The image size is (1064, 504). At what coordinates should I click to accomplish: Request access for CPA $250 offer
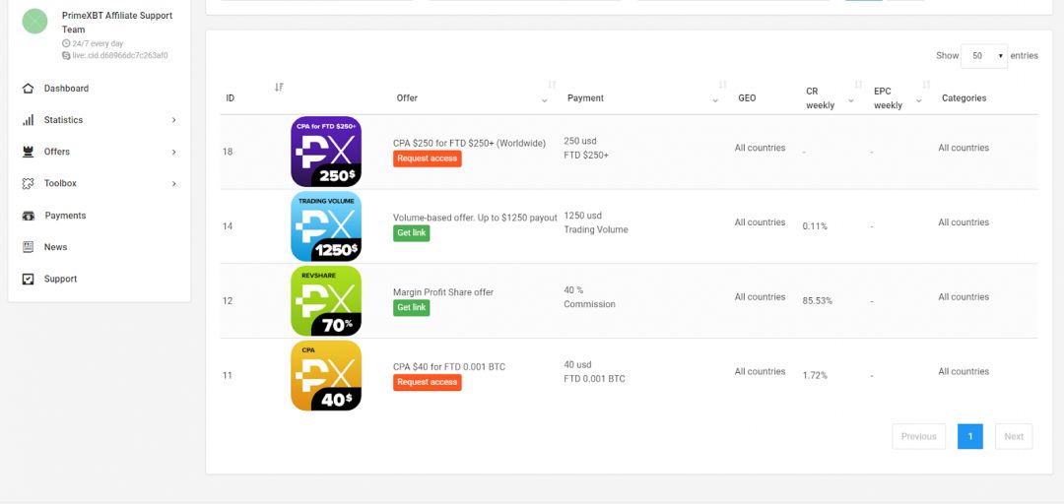pyautogui.click(x=427, y=158)
